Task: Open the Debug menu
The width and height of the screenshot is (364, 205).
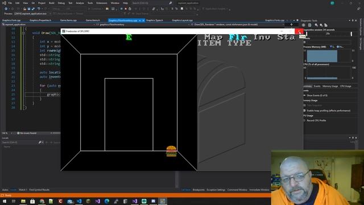Action: coord(61,3)
